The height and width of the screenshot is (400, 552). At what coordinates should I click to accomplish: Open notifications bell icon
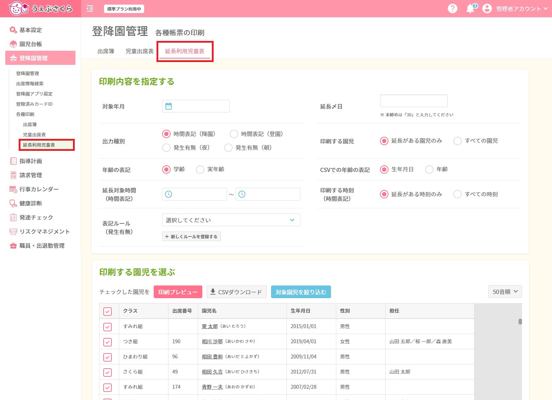pyautogui.click(x=471, y=8)
